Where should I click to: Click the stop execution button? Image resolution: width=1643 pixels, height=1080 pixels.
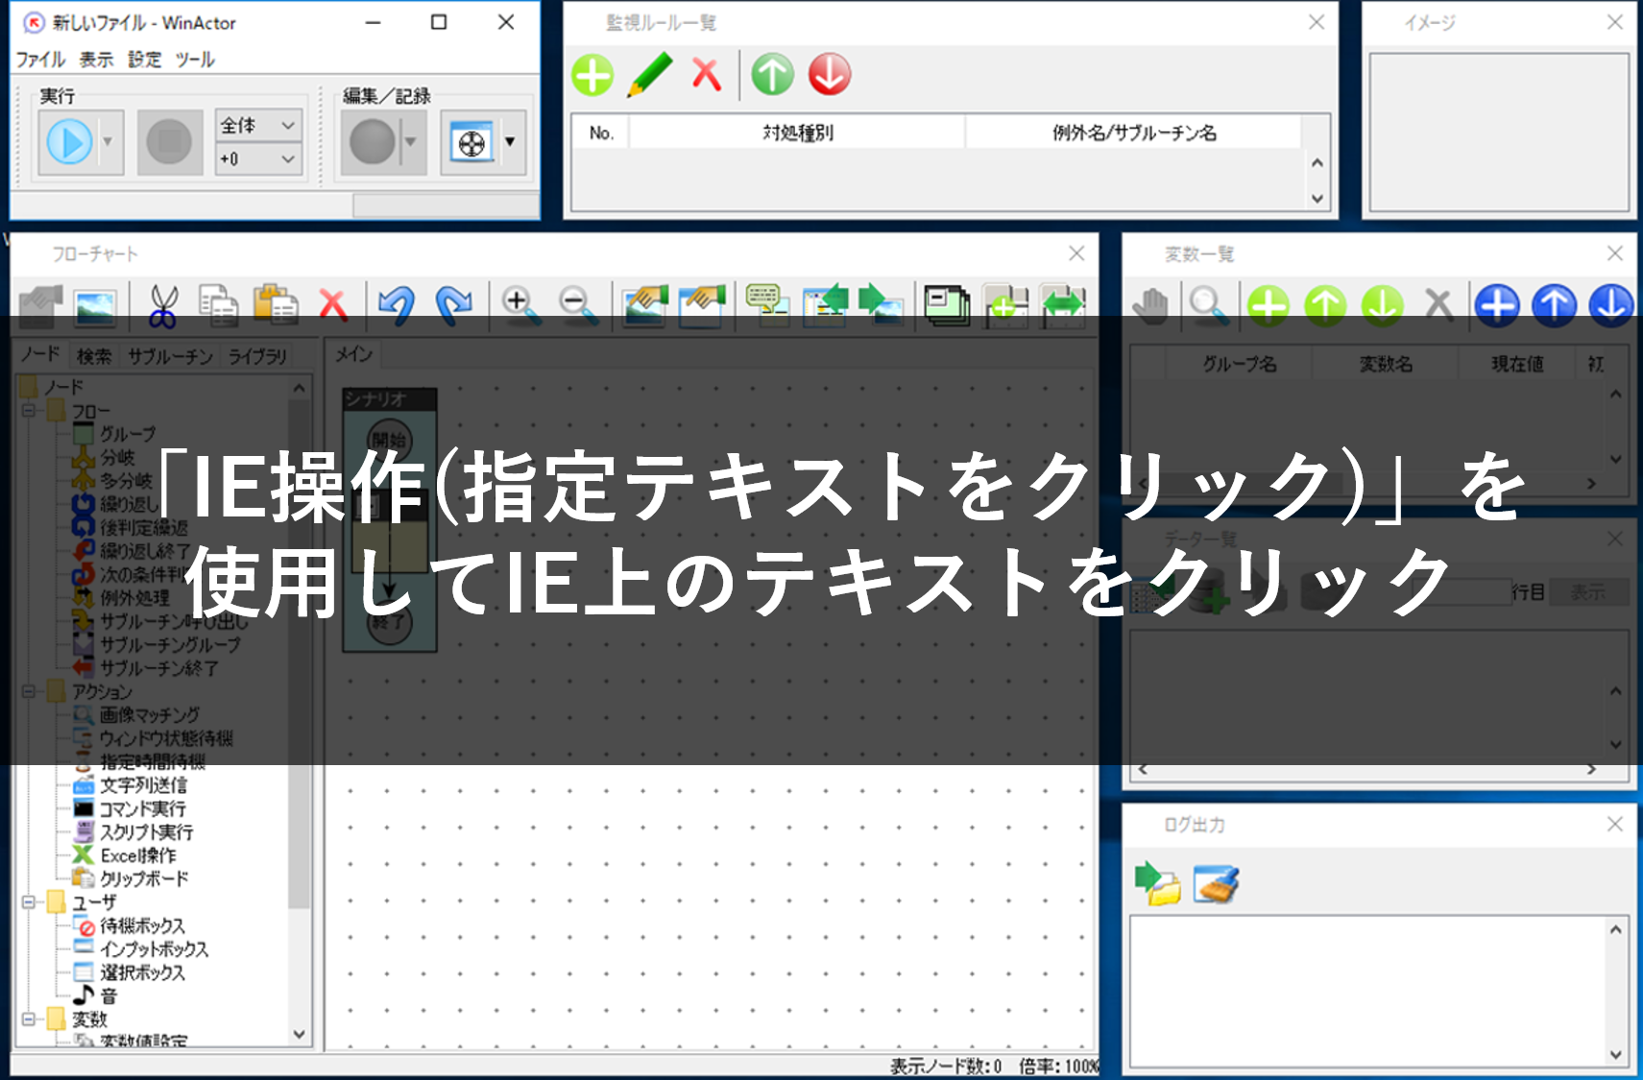169,142
